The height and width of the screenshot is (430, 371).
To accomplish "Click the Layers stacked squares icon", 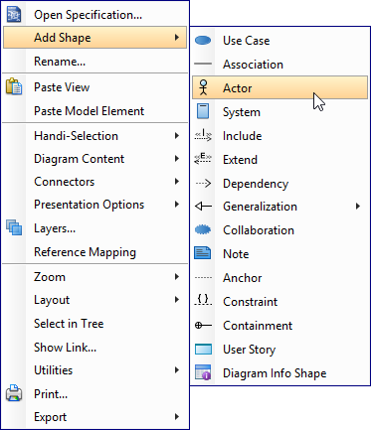I will pyautogui.click(x=14, y=227).
